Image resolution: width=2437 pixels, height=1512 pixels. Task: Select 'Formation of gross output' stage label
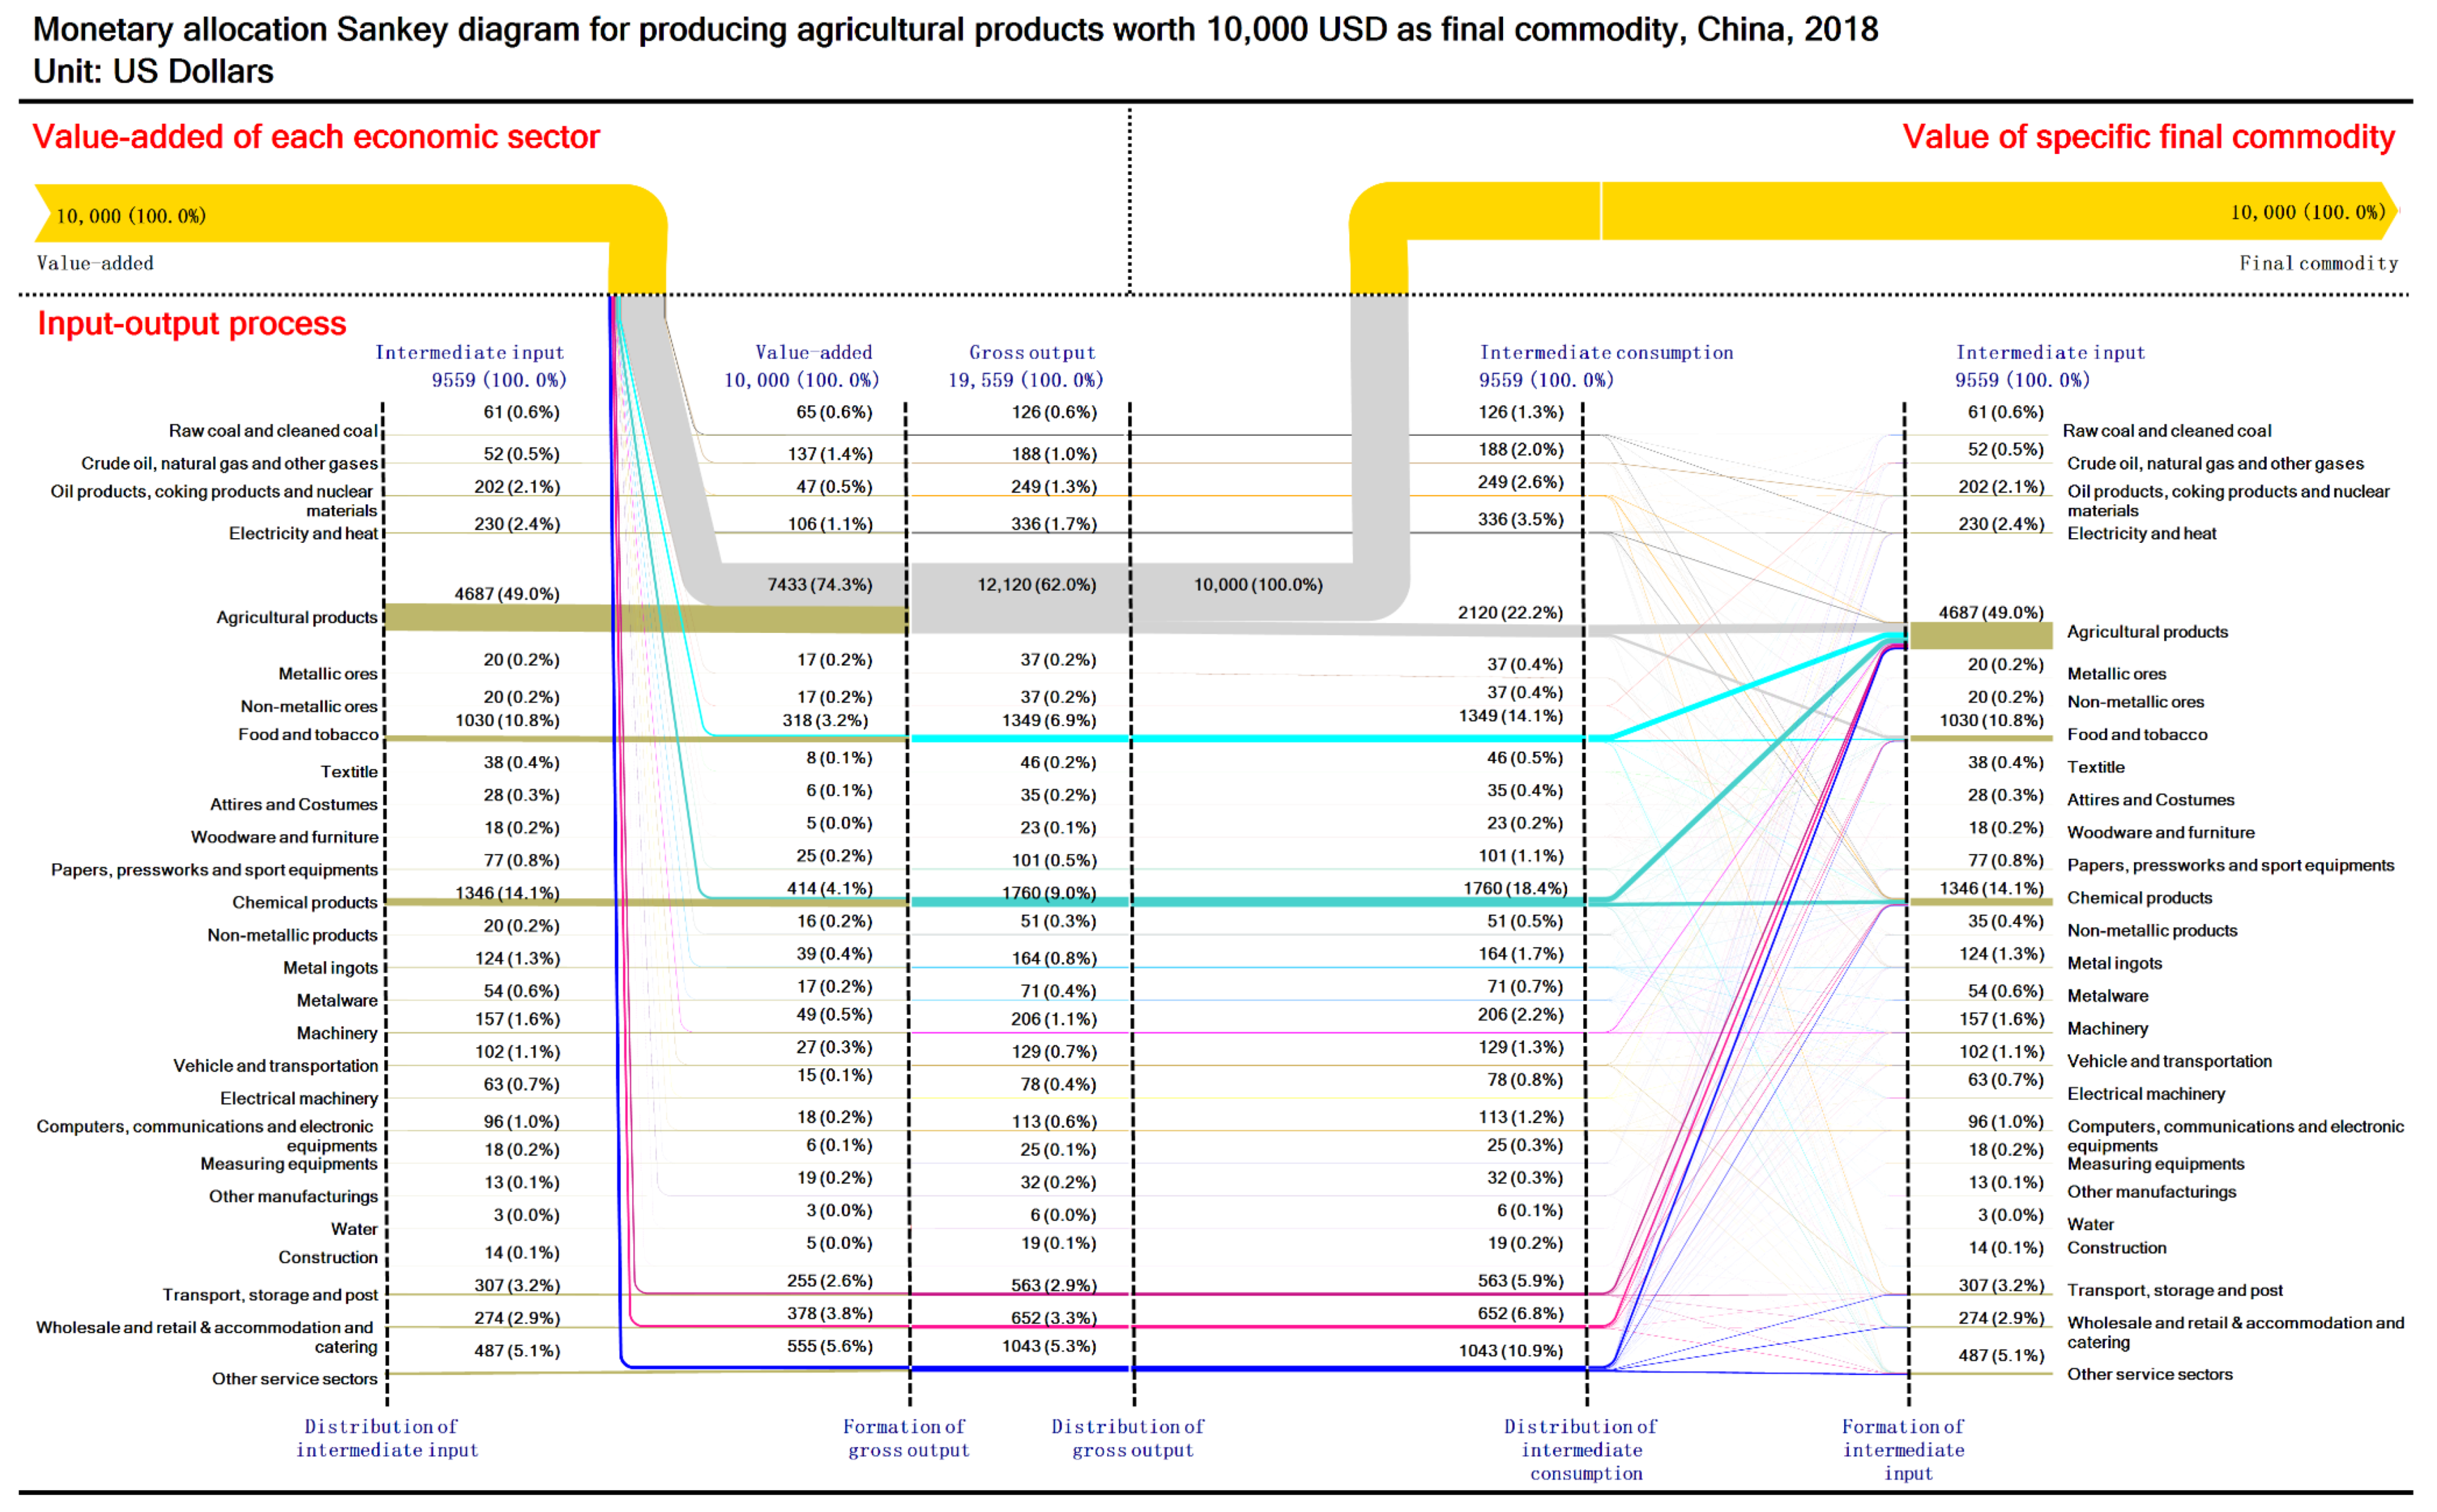(x=907, y=1438)
